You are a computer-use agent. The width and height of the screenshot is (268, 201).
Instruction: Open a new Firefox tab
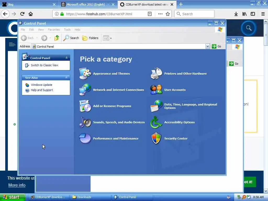pos(181,4)
